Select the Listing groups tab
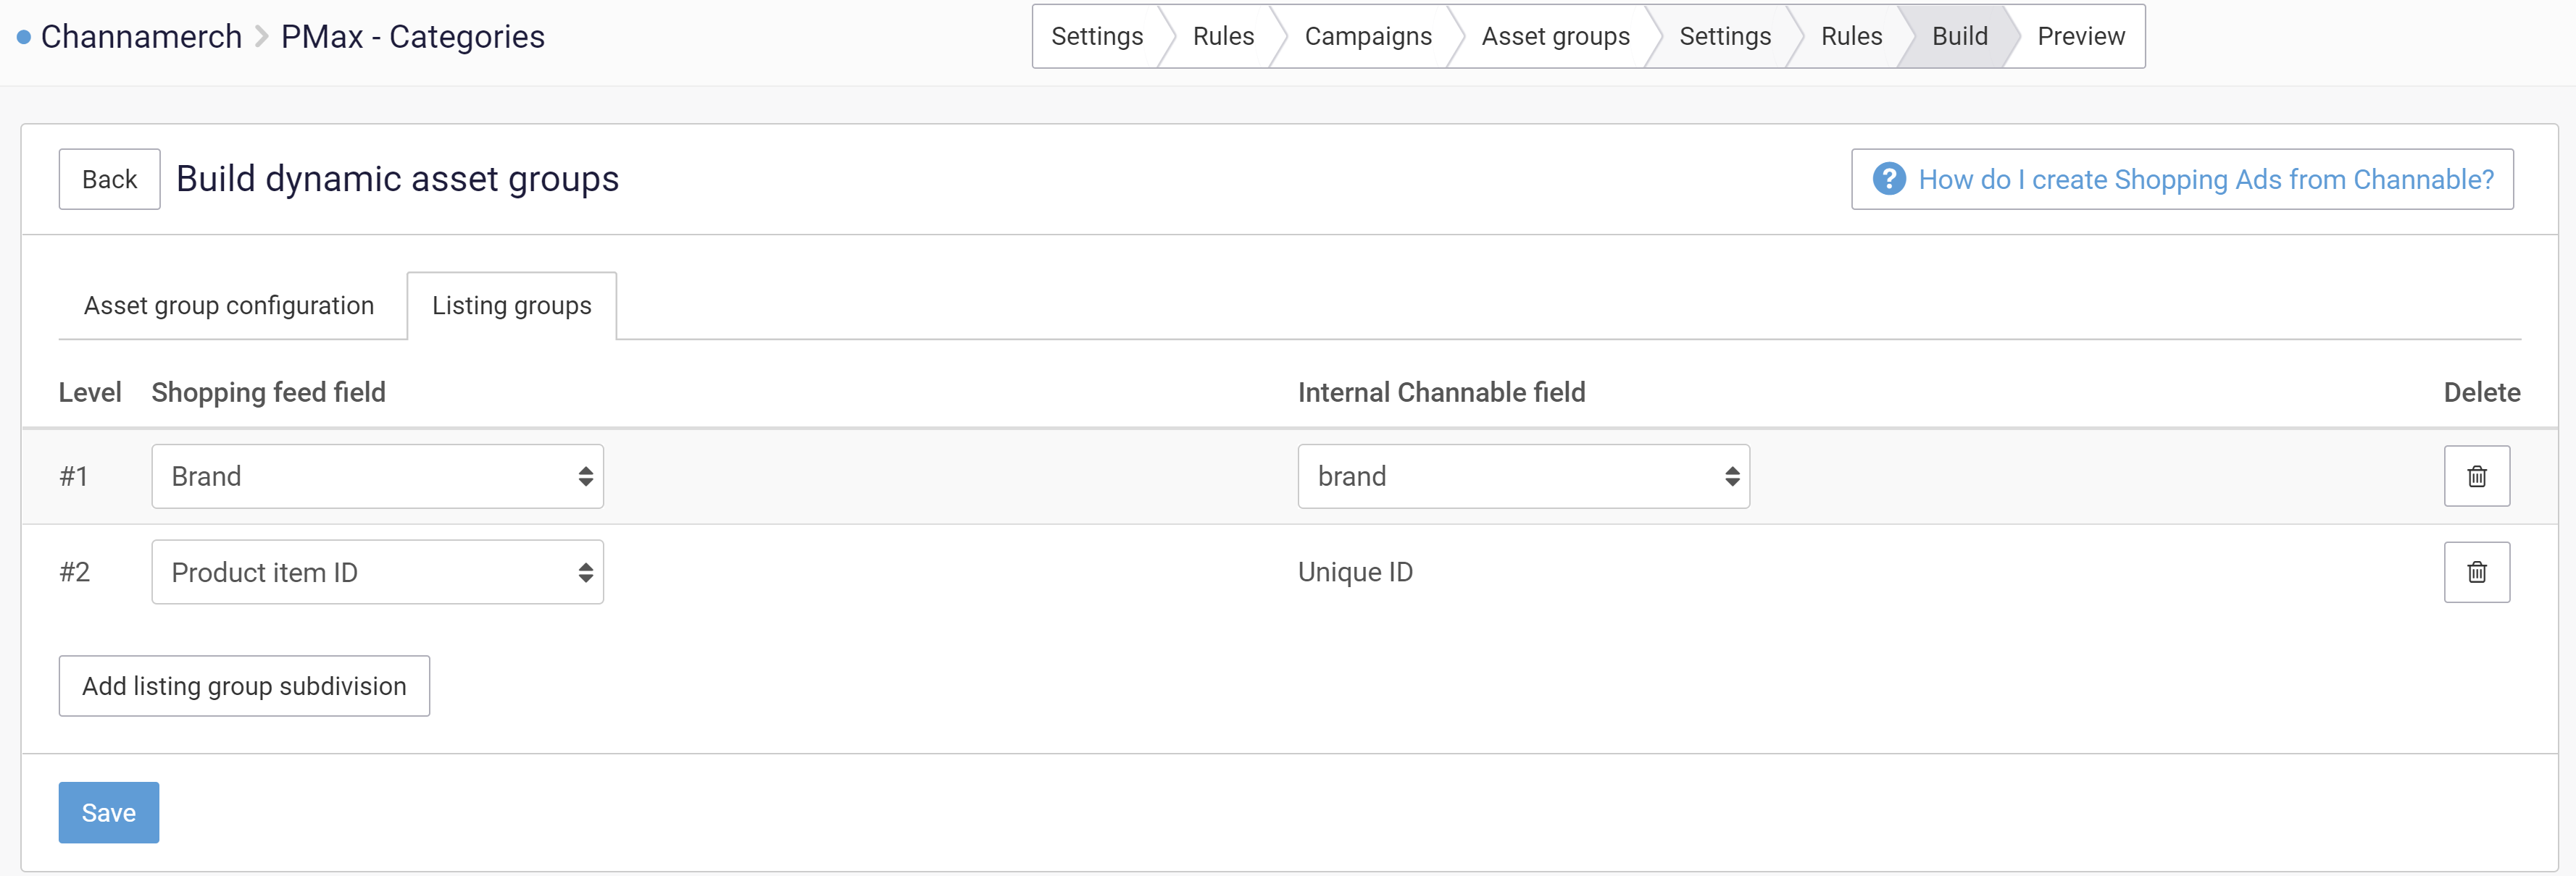The image size is (2576, 876). point(512,306)
